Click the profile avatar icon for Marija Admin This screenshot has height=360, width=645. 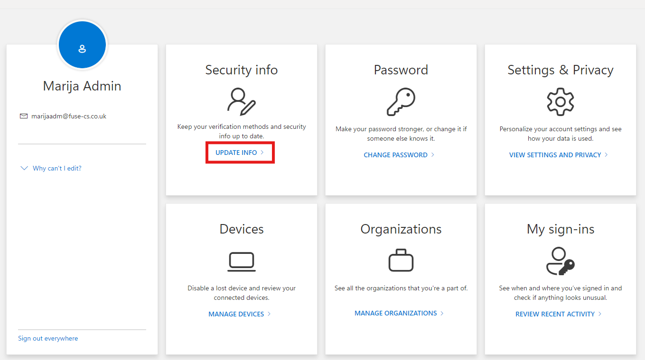pos(82,45)
